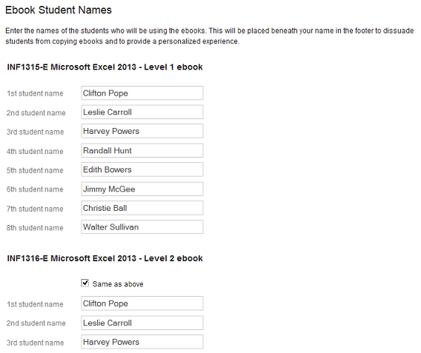Click the 4th student name label
This screenshot has height=353, width=421.
click(x=35, y=152)
